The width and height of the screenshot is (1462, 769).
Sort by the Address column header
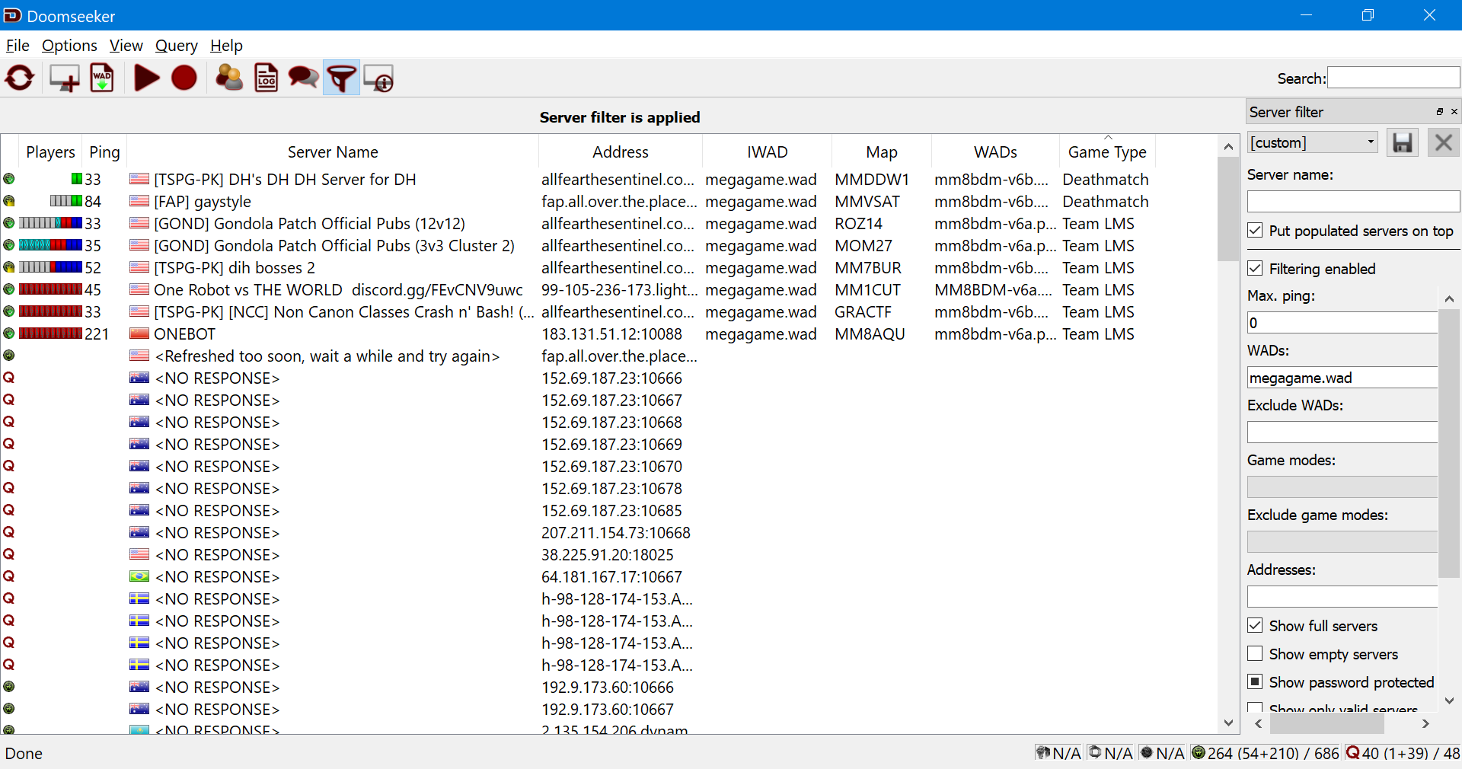click(621, 152)
